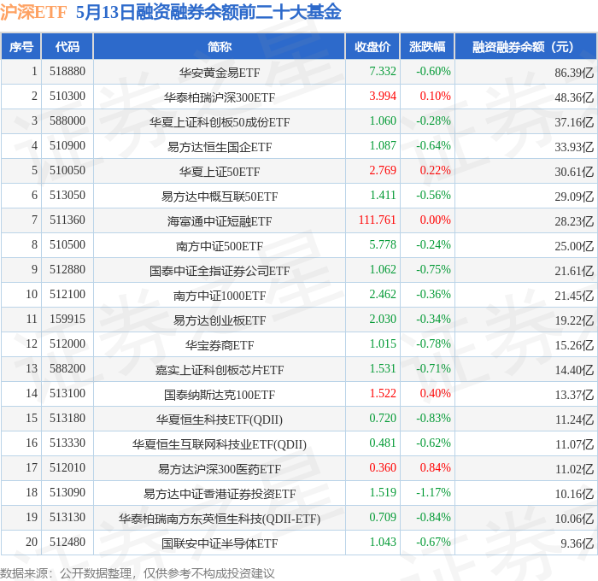Click fund name 易方达中证香港证券投资ETF
Viewport: 598px width, 581px height.
[220, 494]
